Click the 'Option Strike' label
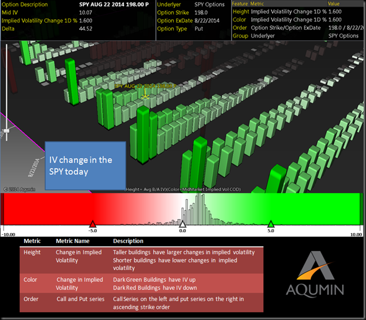Image resolution: width=366 pixels, height=320 pixels. click(x=172, y=12)
